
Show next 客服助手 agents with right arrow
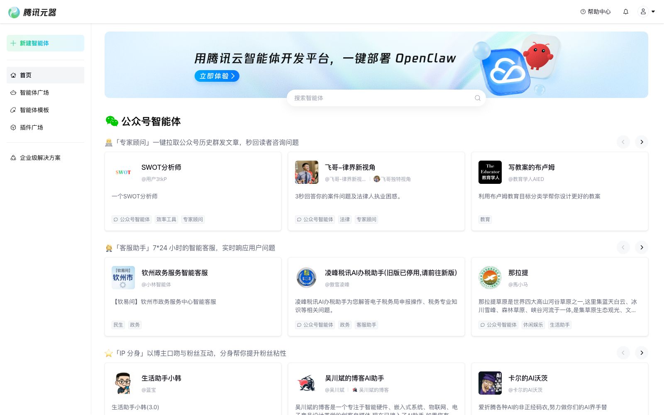(642, 247)
